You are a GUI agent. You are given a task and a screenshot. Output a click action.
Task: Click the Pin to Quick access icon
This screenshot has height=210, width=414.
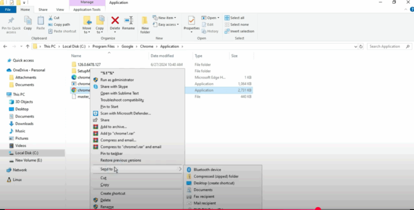pos(11,21)
